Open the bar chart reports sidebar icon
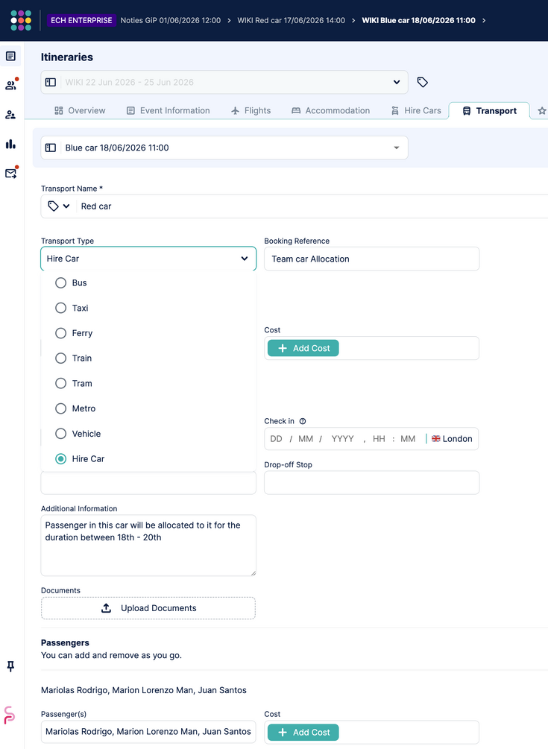 (x=10, y=144)
